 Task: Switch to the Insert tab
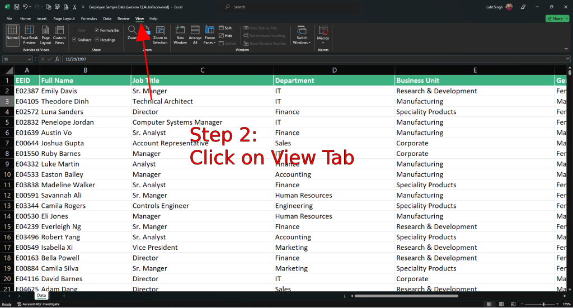(41, 18)
